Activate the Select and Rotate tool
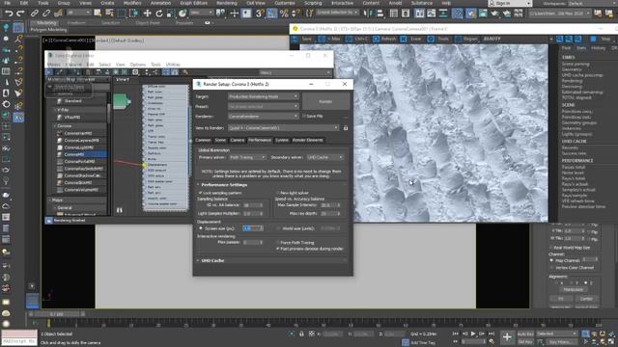 point(158,13)
